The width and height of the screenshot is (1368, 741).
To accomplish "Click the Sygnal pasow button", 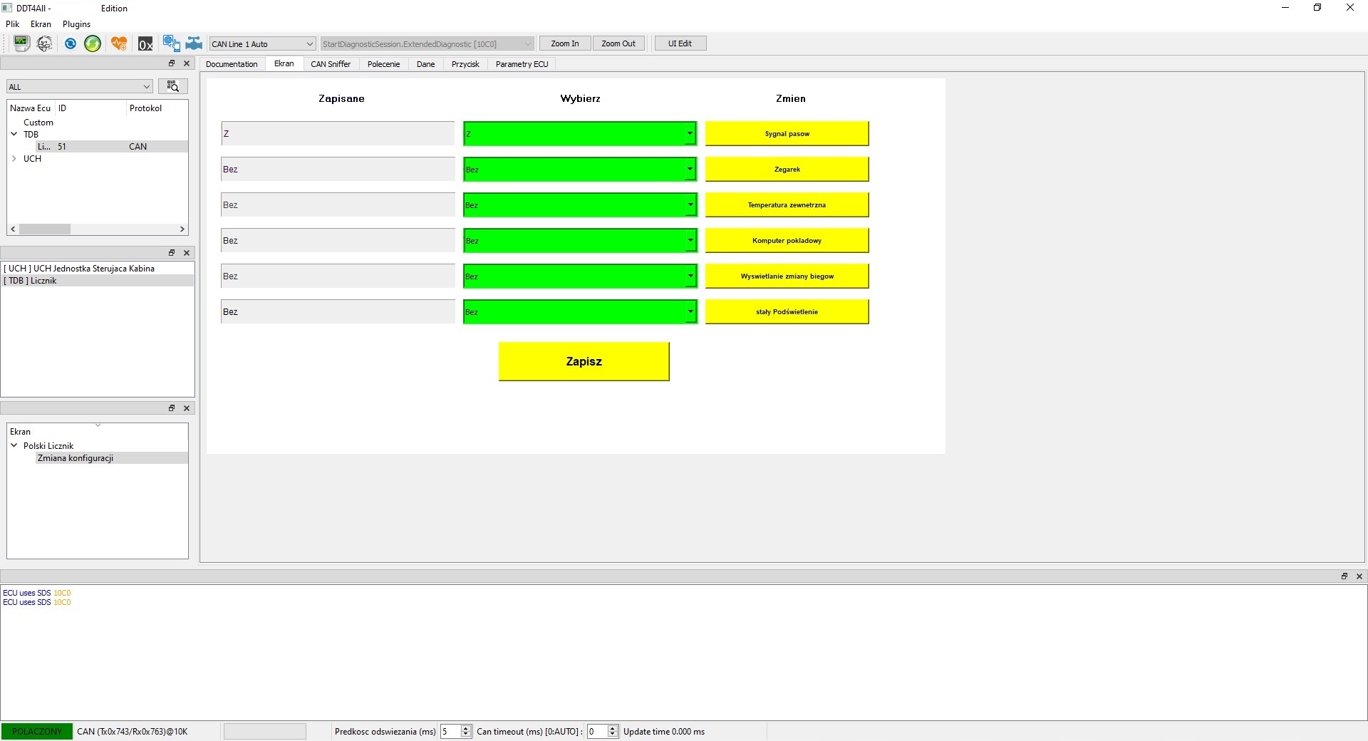I will pyautogui.click(x=787, y=134).
